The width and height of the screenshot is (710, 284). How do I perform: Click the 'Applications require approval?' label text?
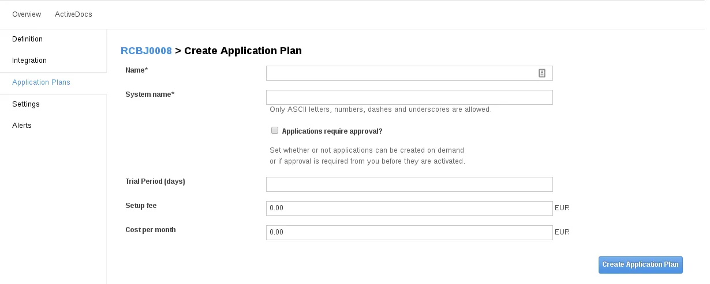coord(332,131)
